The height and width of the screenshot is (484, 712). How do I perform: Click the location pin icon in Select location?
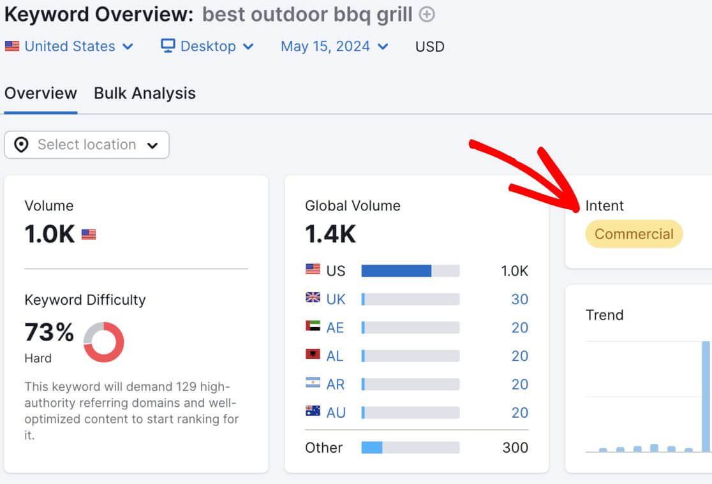coord(22,145)
